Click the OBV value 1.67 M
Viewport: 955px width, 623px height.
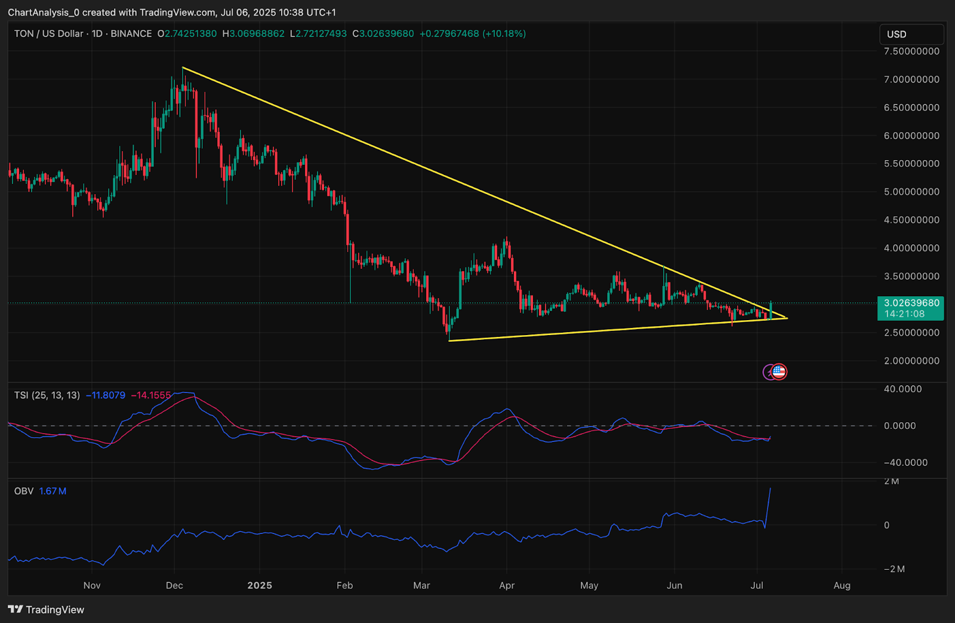coord(53,491)
